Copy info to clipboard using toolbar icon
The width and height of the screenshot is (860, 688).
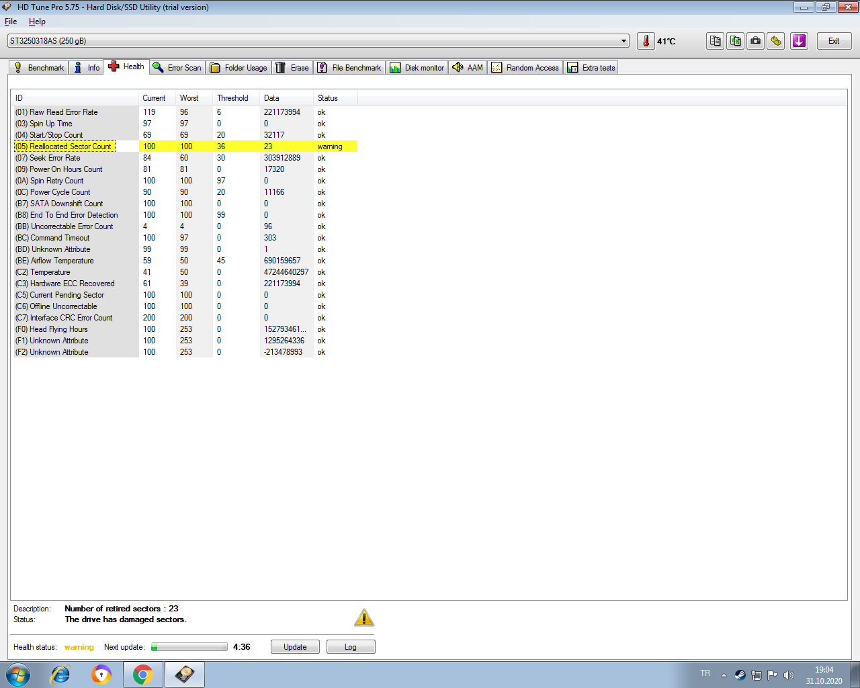click(716, 41)
